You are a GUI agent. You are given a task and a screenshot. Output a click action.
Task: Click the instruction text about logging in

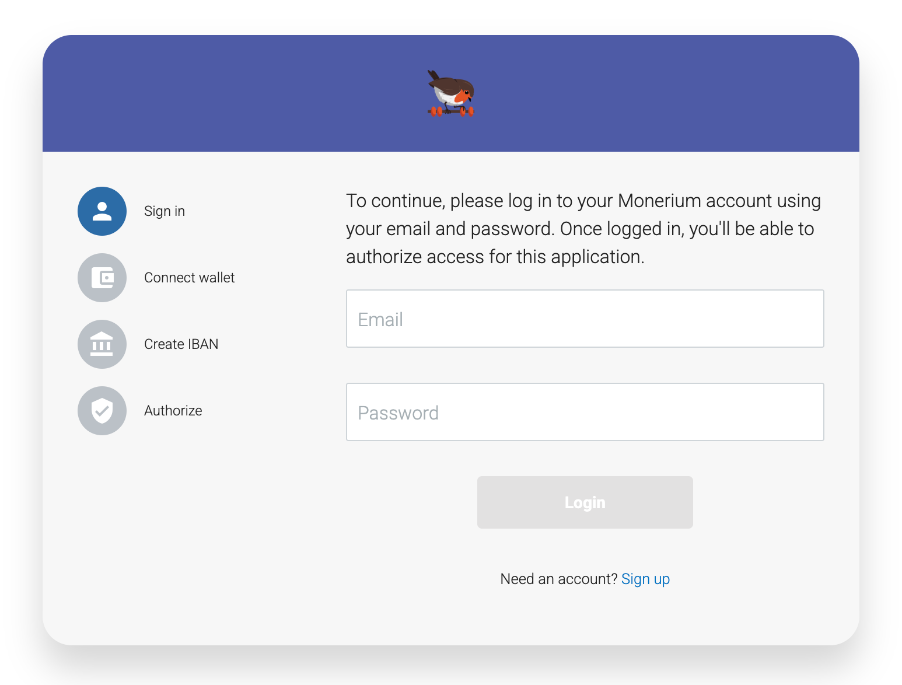tap(583, 228)
